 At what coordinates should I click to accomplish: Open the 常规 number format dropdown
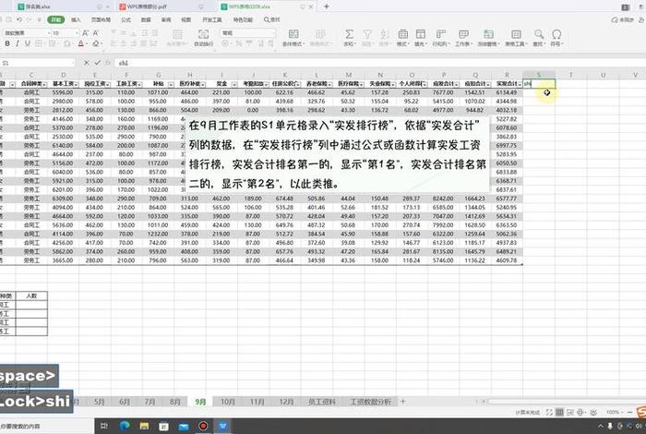click(x=275, y=31)
